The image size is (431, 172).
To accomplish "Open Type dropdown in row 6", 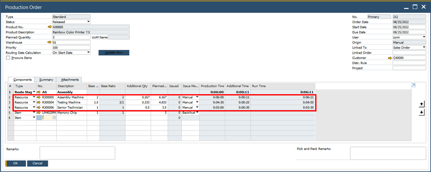I will click(x=34, y=118).
